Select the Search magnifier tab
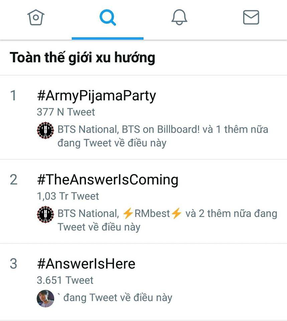The width and height of the screenshot is (287, 321). pyautogui.click(x=108, y=18)
